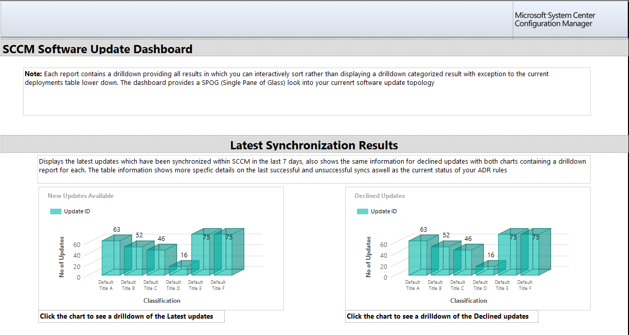The image size is (629, 335).
Task: Click the Microsoft System Center Configuration Manager logo
Action: (x=555, y=19)
